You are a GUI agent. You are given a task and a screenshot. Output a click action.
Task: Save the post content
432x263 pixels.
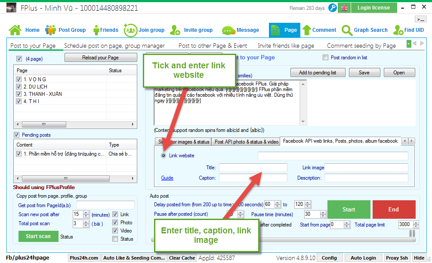click(x=364, y=73)
